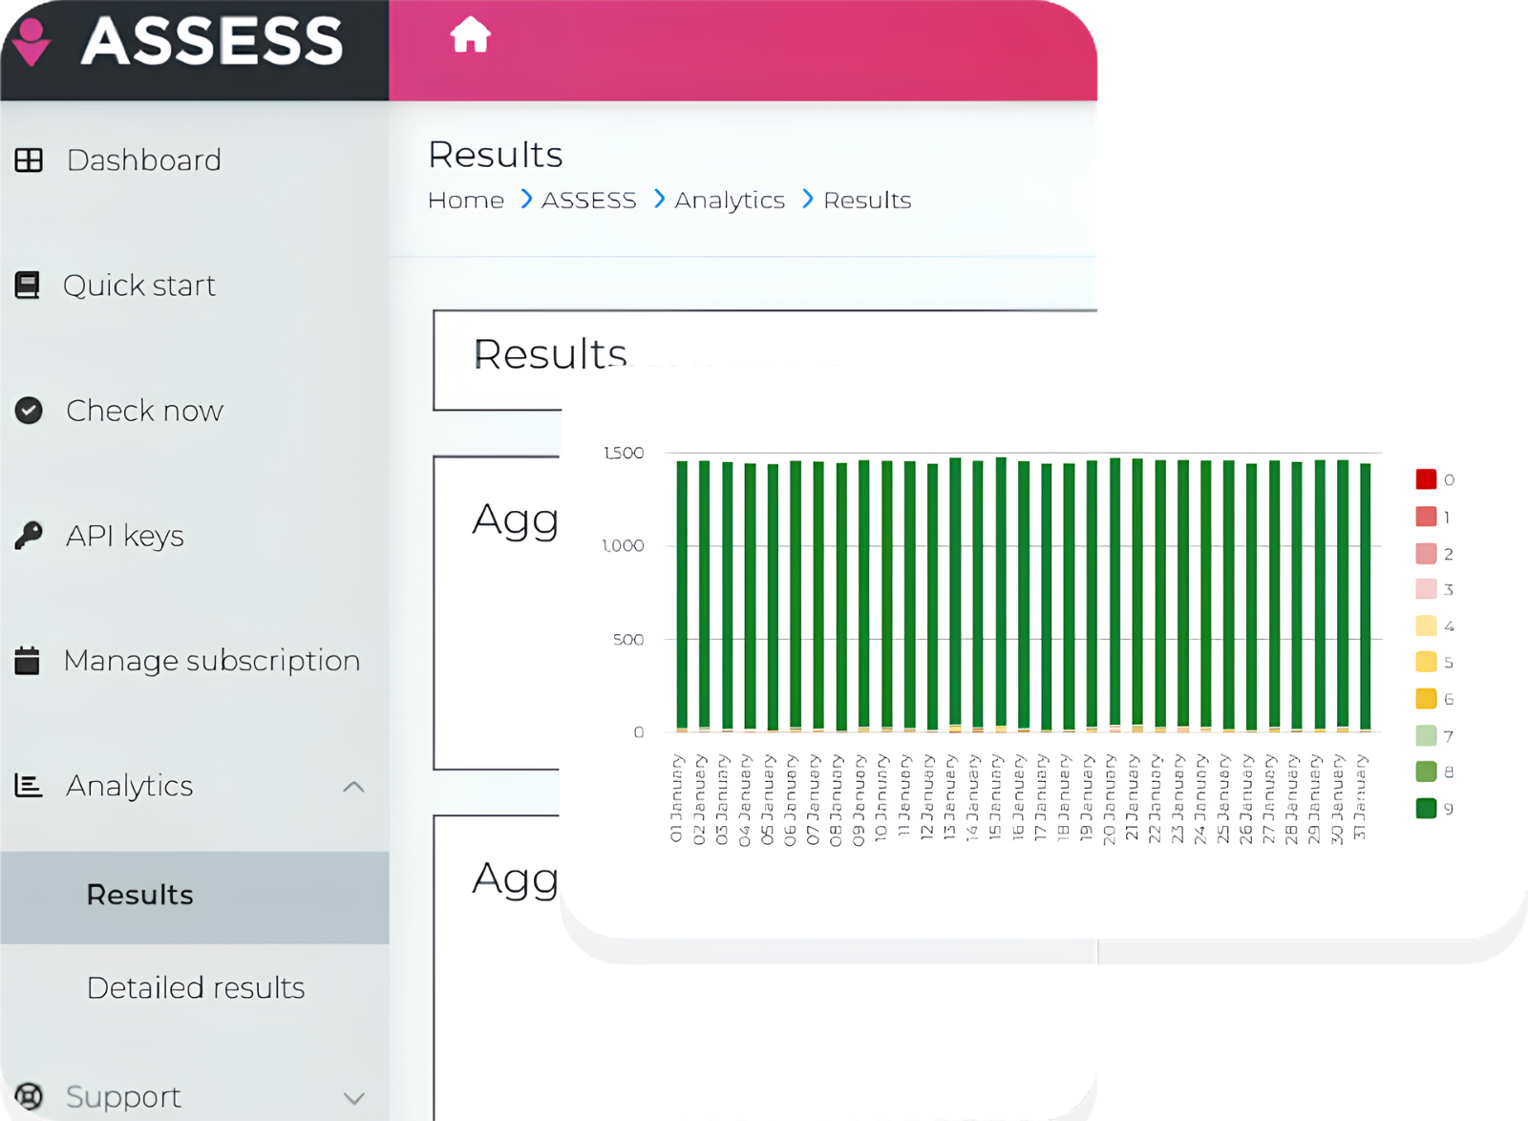Click the Results card heading
The width and height of the screenshot is (1528, 1121).
(550, 354)
